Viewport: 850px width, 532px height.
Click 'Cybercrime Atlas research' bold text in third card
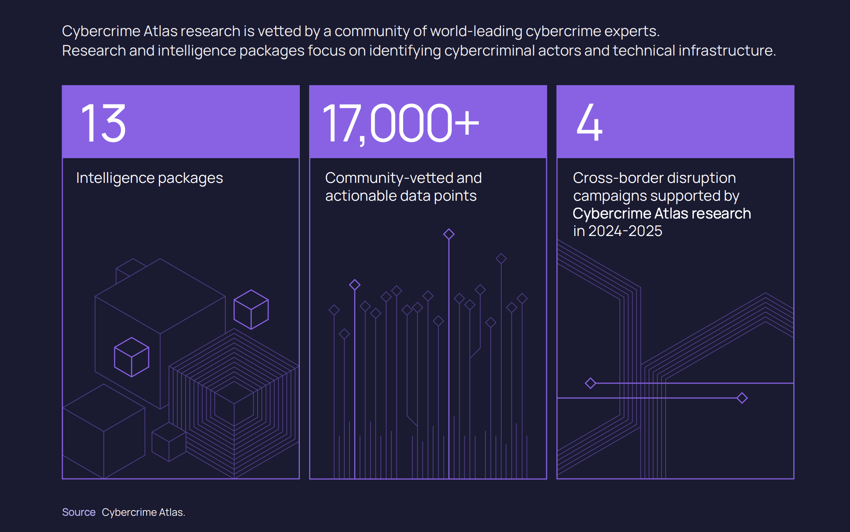(662, 213)
